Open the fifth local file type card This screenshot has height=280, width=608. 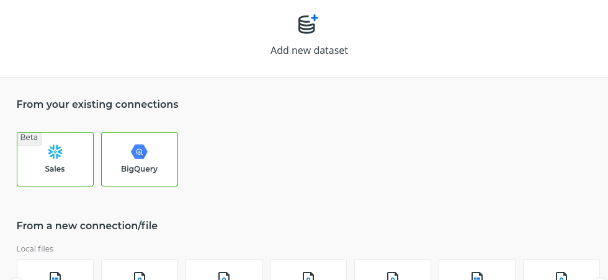[393, 271]
